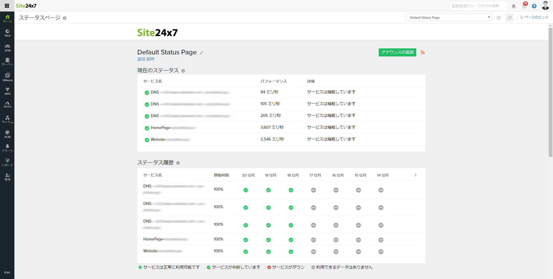Click the アナウンスの追加 button
The width and height of the screenshot is (553, 279).
[x=397, y=52]
